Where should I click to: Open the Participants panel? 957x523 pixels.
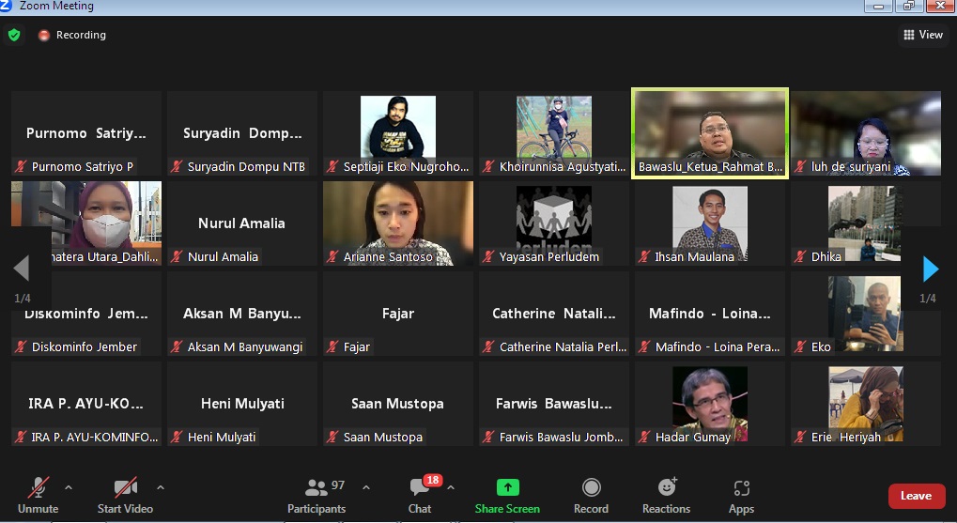[x=316, y=495]
